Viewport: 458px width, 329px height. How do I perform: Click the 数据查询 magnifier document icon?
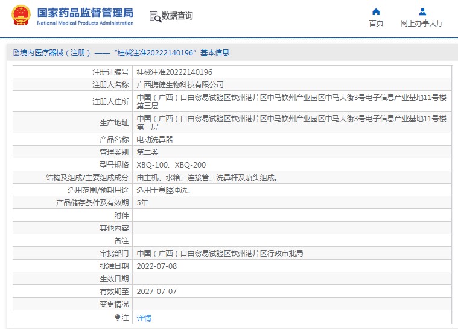tap(155, 16)
